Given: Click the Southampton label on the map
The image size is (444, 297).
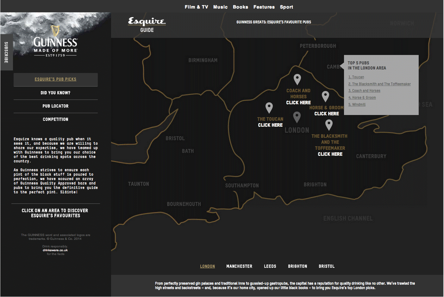Looking at the screenshot, I should [x=242, y=185].
